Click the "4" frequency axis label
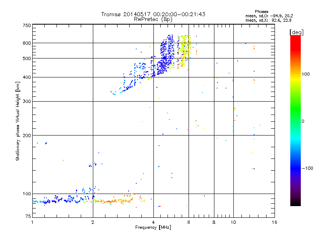 [153, 222]
